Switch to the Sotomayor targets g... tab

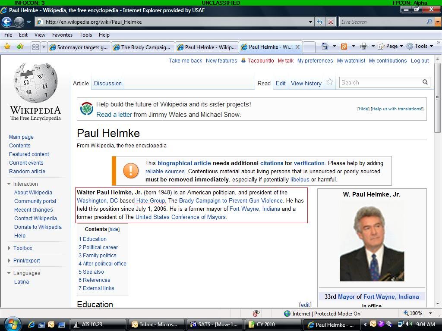click(79, 47)
